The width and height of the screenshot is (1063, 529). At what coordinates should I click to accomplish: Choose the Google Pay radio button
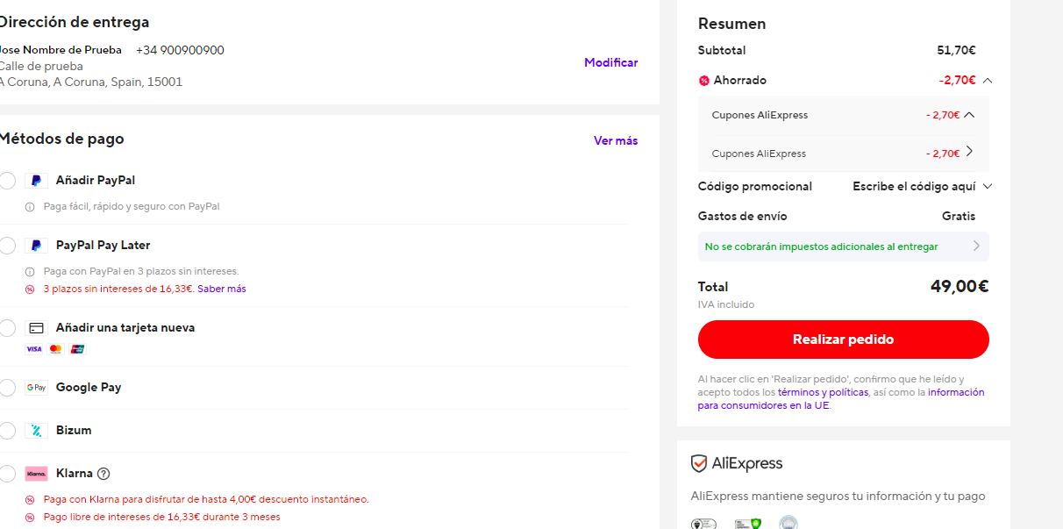pyautogui.click(x=7, y=388)
